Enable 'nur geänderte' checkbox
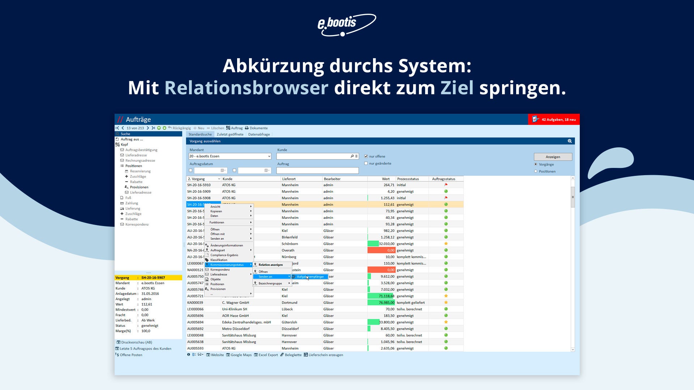This screenshot has height=390, width=694. [x=366, y=164]
